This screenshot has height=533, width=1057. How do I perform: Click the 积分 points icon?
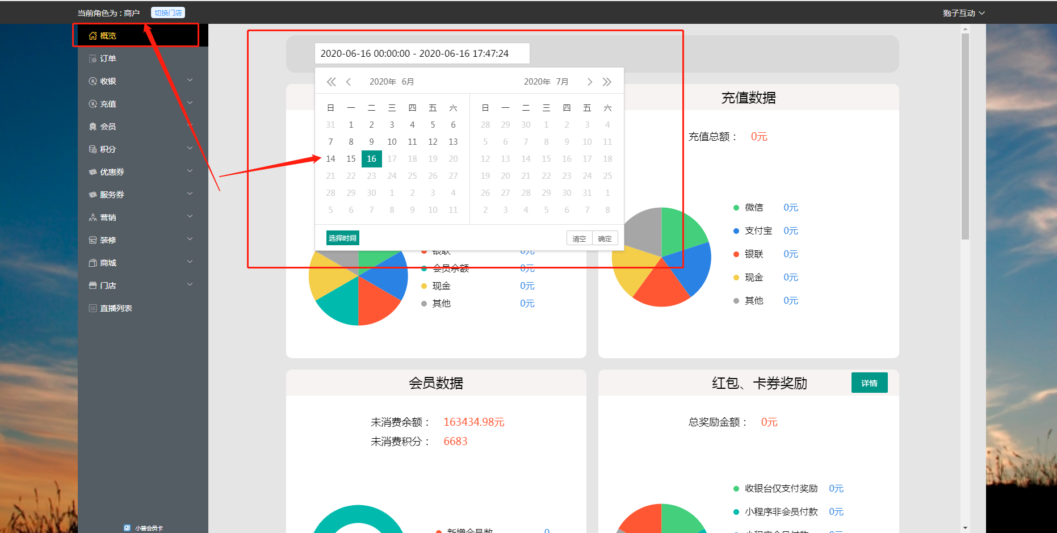(93, 149)
